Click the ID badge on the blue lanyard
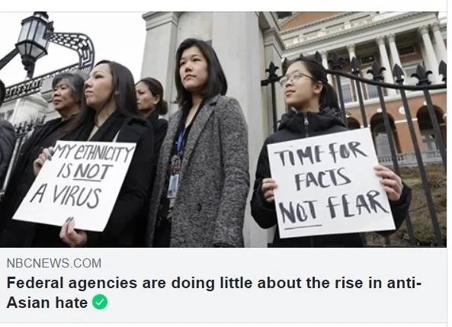This screenshot has width=452, height=327. point(173,185)
